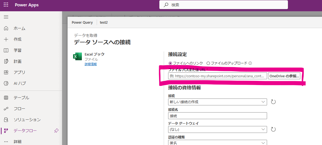Unpin データフロー with the pin icon
This screenshot has width=322, height=145.
56,131
